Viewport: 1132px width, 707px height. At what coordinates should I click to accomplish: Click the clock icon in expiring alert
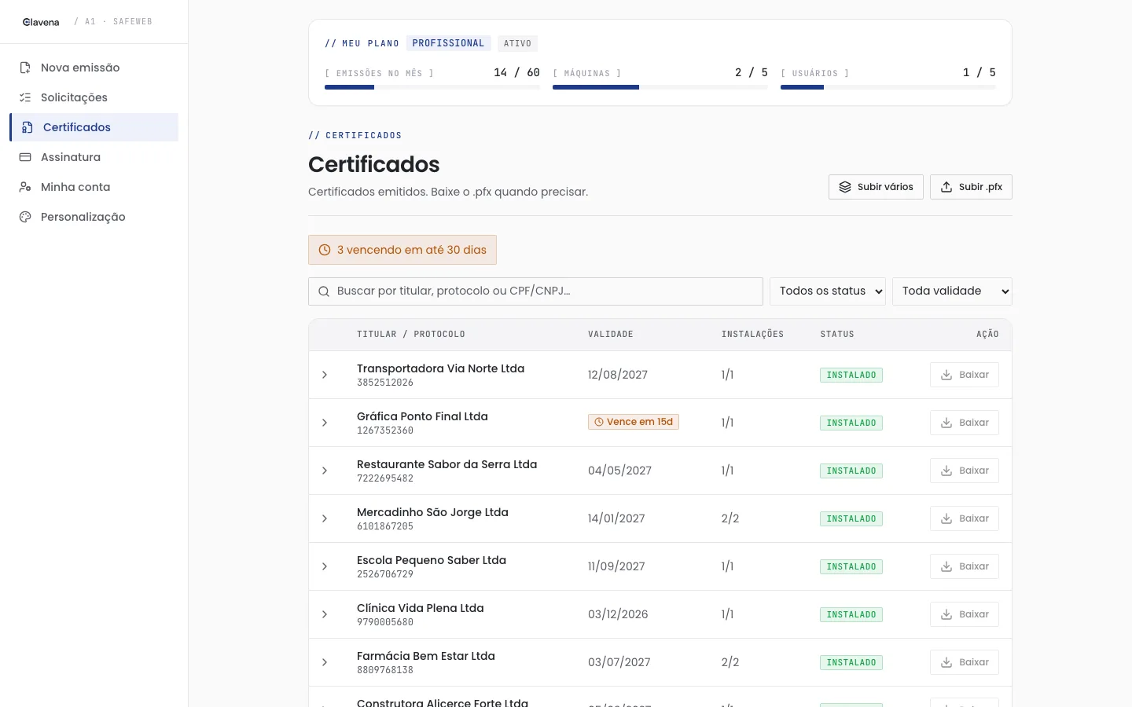(325, 250)
